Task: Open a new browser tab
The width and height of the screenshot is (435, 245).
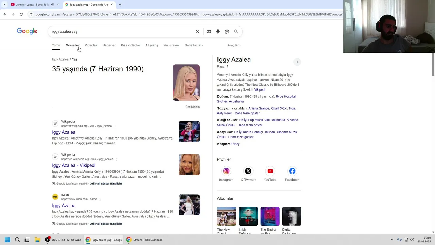Action: (120, 5)
